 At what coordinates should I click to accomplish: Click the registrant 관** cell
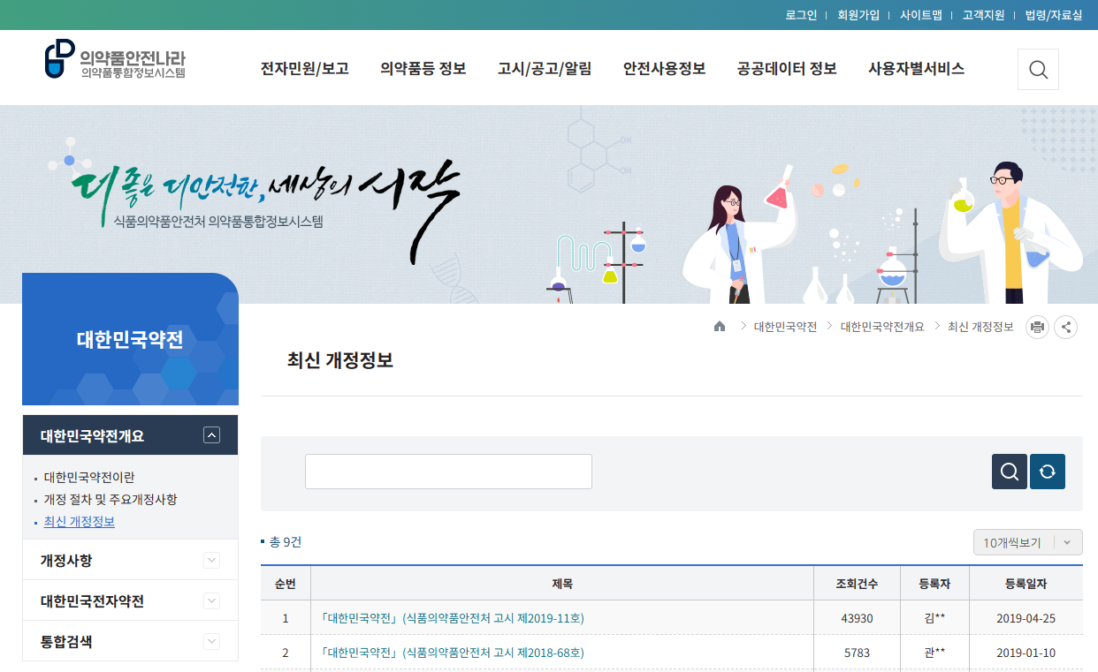point(934,653)
